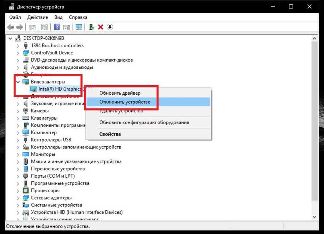Click the DVD drives disc icon

26,60
